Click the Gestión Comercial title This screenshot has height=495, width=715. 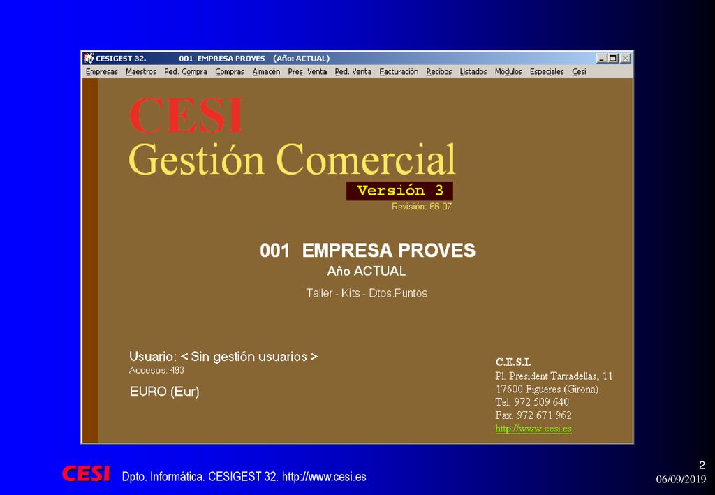tap(292, 159)
